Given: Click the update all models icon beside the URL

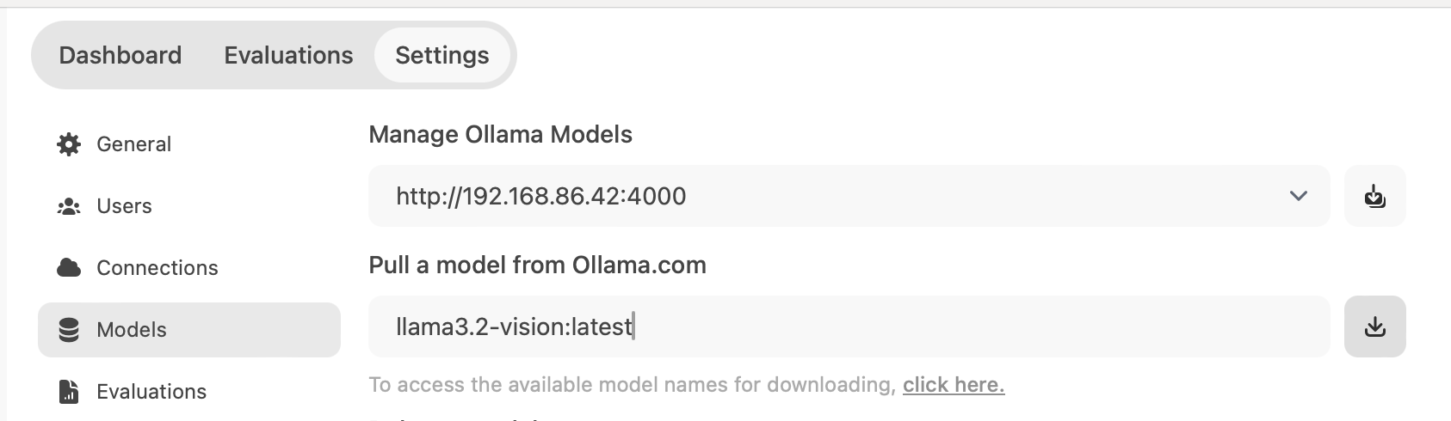Looking at the screenshot, I should [1374, 197].
